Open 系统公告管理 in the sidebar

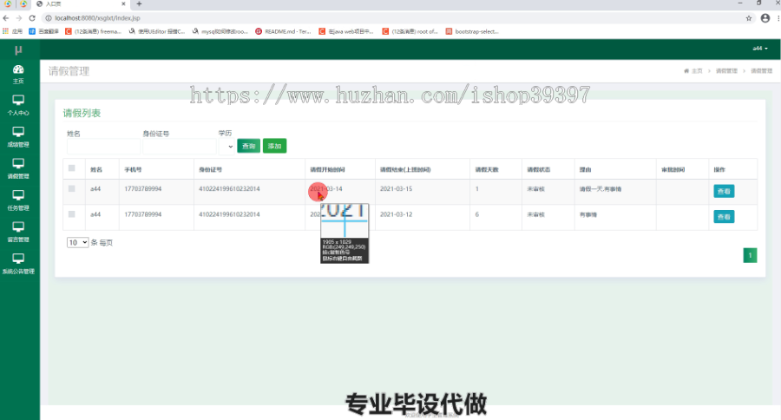click(x=18, y=264)
